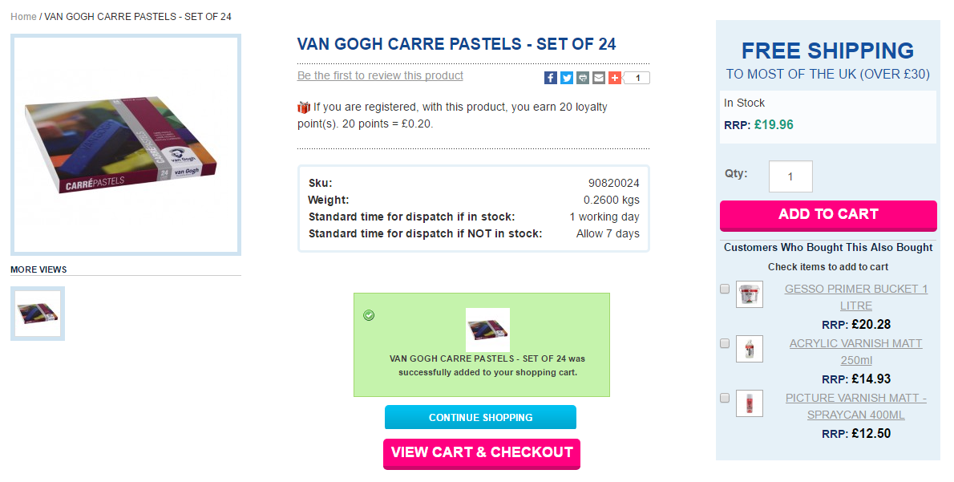Click the Gesso Primer Bucket product icon
Viewport: 954px width, 482px height.
click(x=749, y=294)
